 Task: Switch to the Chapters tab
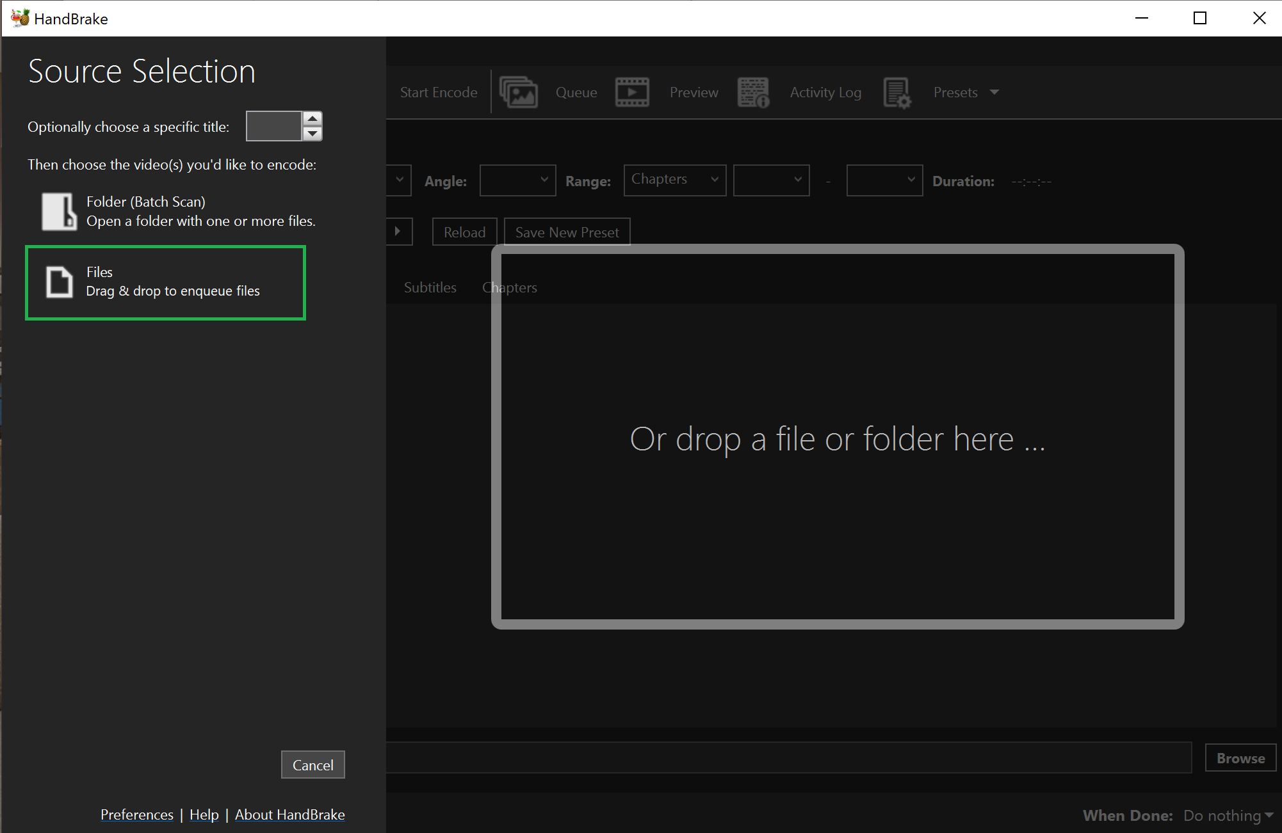click(x=509, y=287)
